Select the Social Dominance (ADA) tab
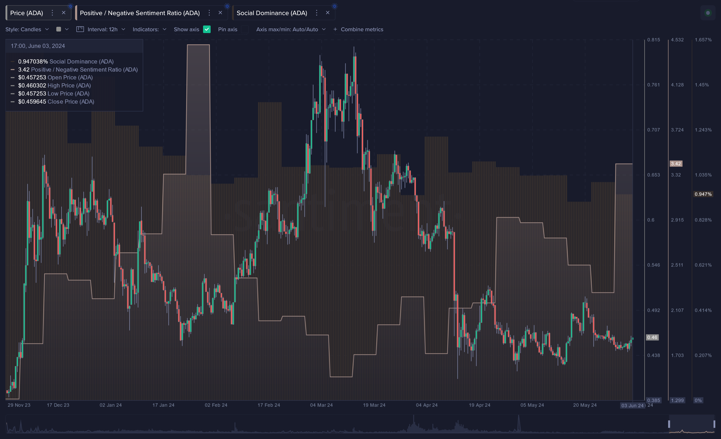The width and height of the screenshot is (721, 439). pos(272,13)
